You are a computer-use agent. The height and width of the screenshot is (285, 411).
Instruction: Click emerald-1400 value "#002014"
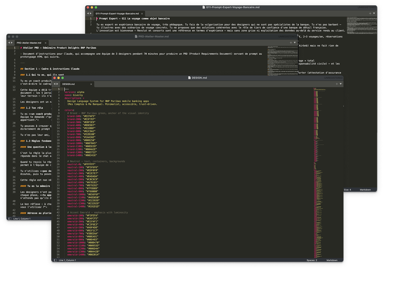coord(93,255)
